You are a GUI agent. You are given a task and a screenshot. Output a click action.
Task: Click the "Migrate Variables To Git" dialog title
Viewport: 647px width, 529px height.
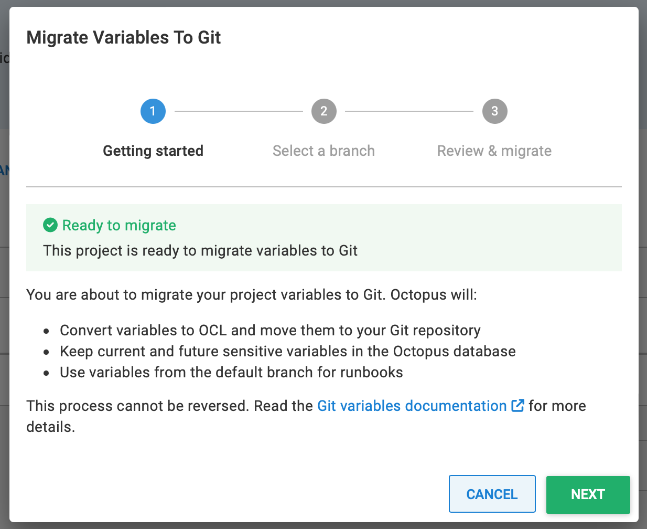(124, 38)
